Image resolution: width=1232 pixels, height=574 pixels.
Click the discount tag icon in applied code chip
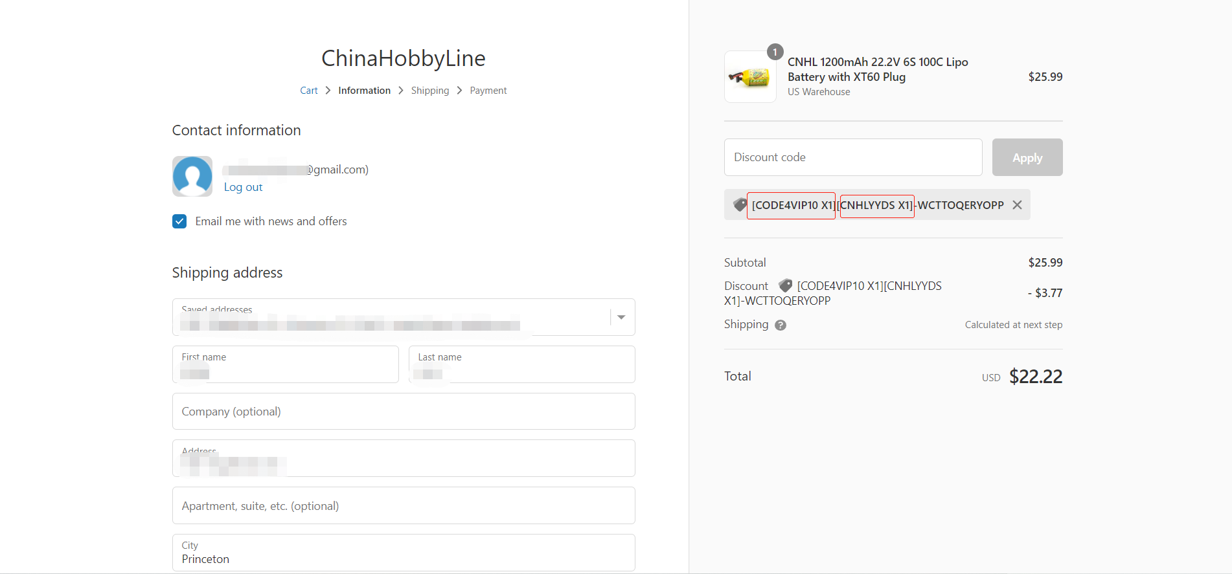(740, 205)
